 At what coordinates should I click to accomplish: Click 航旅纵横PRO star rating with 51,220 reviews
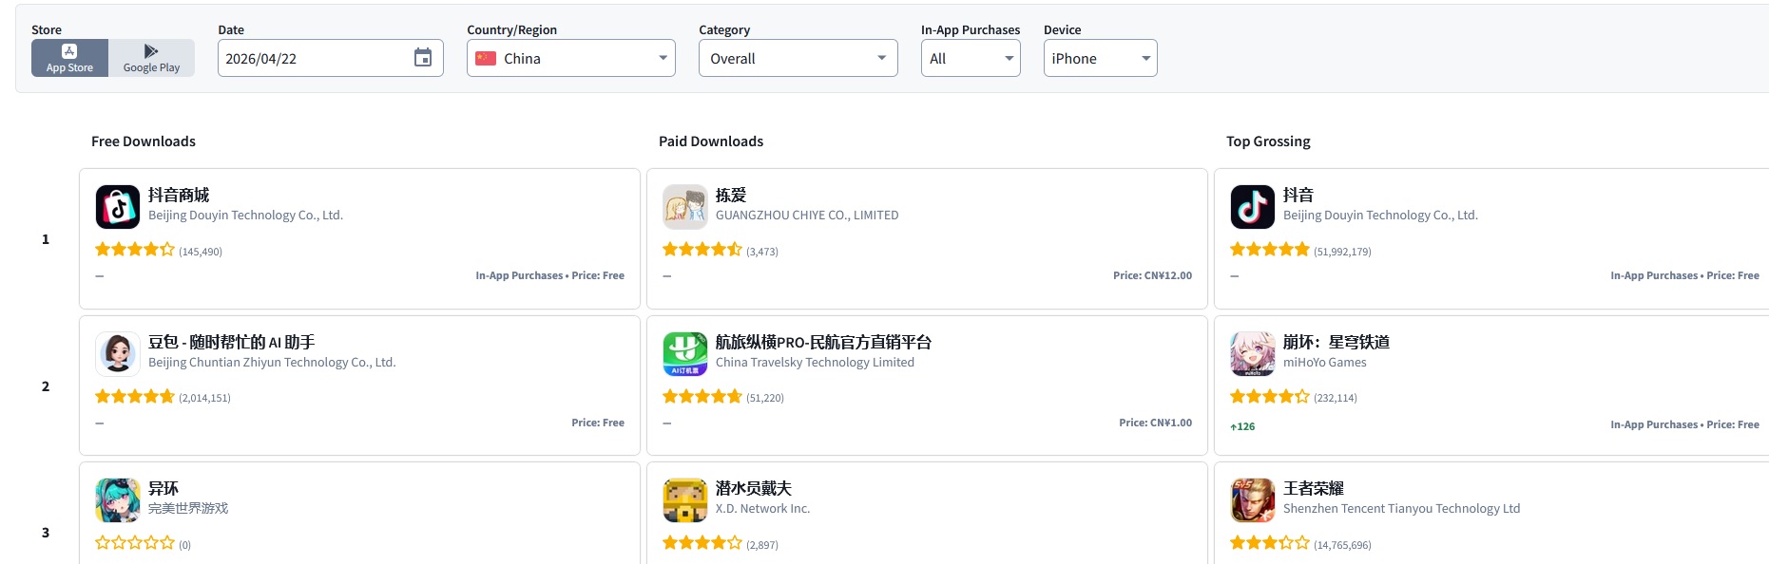[x=702, y=397]
